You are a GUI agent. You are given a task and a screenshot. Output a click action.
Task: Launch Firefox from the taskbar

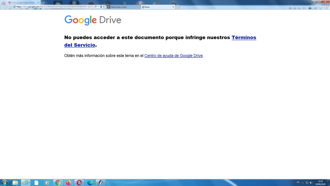(68, 183)
